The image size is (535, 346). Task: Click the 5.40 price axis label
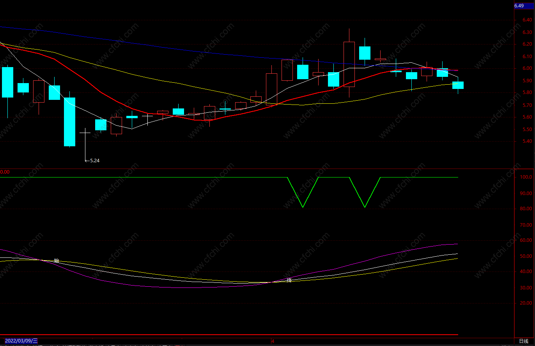point(528,141)
